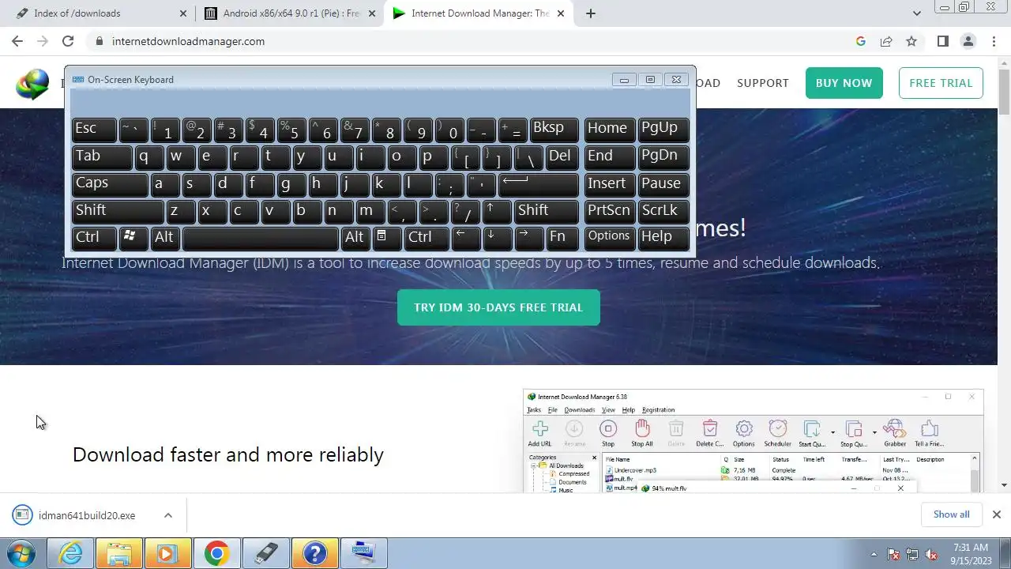Launch Internet Explorer from taskbar

pyautogui.click(x=70, y=554)
